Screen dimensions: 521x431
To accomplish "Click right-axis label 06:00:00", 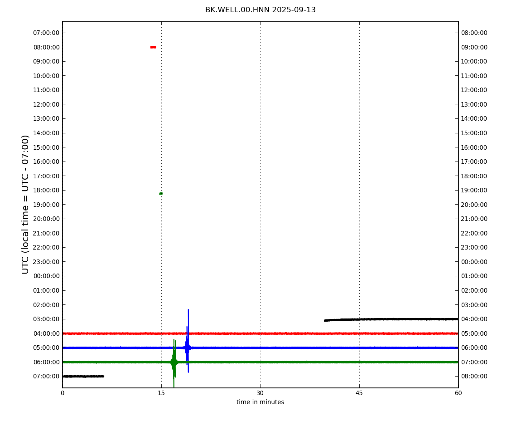I will click(474, 348).
